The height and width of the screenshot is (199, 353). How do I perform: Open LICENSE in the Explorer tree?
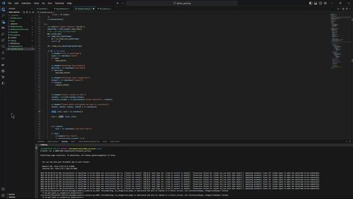pyautogui.click(x=13, y=38)
